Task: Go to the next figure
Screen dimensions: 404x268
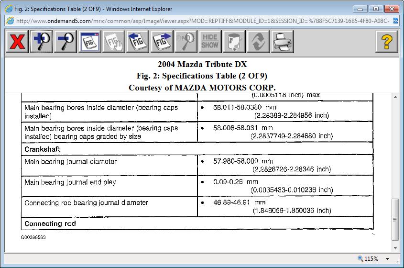Action: pyautogui.click(x=162, y=42)
